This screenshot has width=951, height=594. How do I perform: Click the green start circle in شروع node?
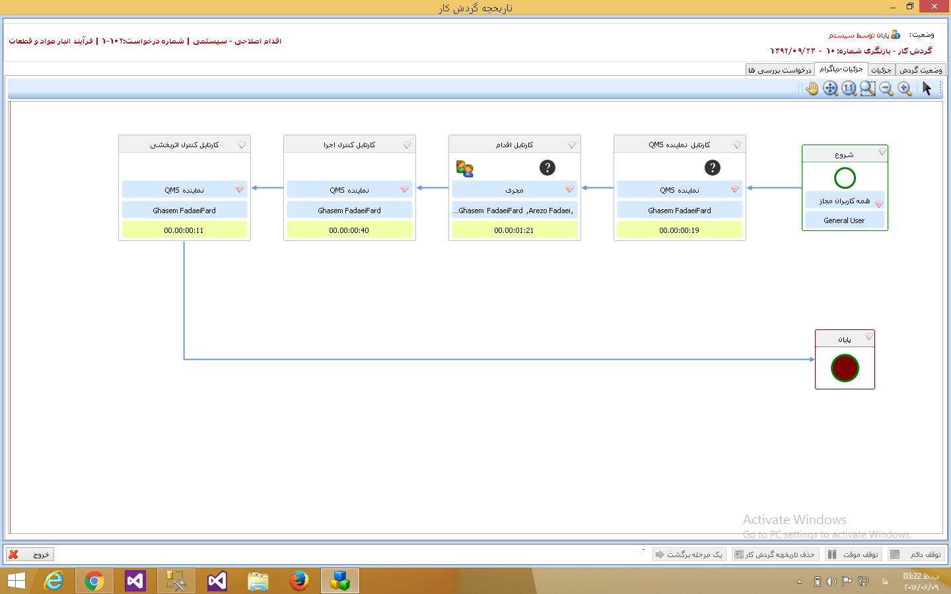coord(845,178)
